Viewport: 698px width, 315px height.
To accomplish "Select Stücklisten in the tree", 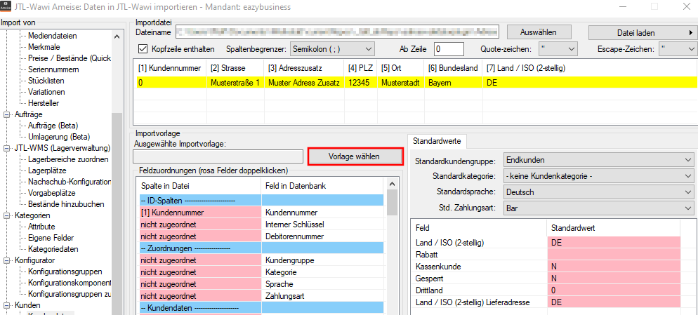I will [x=46, y=81].
